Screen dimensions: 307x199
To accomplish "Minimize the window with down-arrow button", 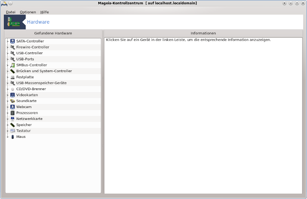I will 291,3.
